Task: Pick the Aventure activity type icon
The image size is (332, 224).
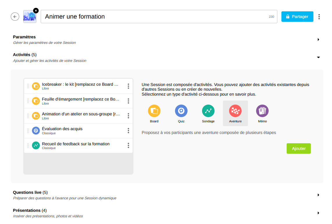Action: click(x=235, y=111)
